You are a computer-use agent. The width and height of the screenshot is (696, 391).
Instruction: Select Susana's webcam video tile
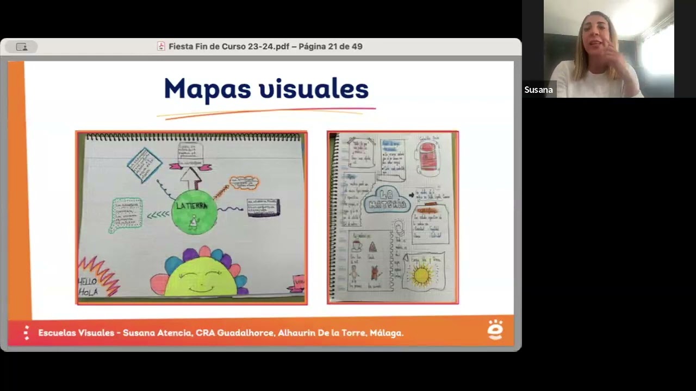click(x=609, y=49)
